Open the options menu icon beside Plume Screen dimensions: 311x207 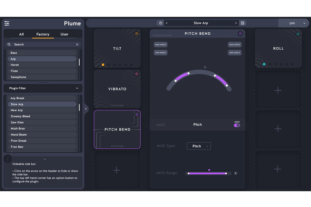point(7,23)
